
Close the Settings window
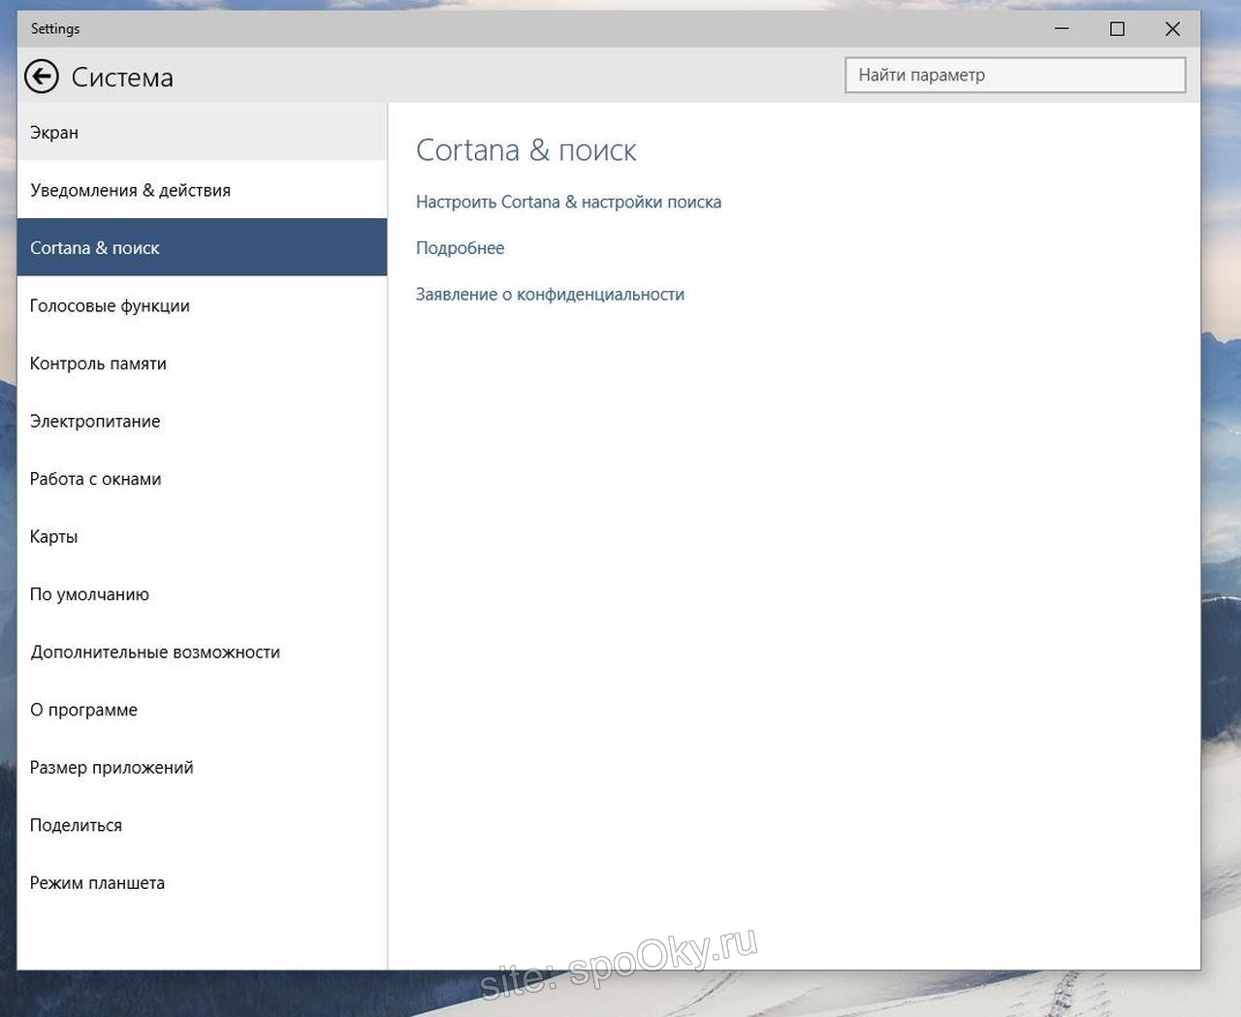click(1172, 29)
